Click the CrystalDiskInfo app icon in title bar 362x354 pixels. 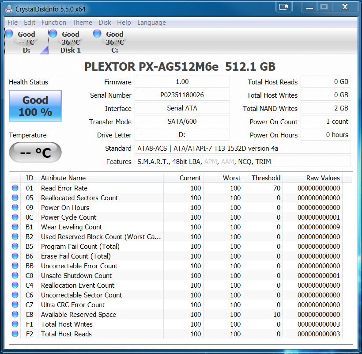coord(9,8)
